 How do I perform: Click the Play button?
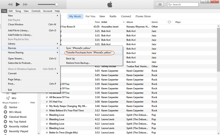18,4
